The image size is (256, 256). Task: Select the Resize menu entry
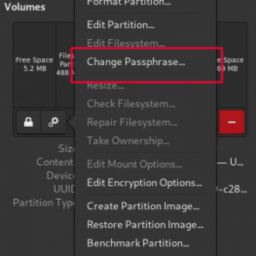[x=106, y=86]
